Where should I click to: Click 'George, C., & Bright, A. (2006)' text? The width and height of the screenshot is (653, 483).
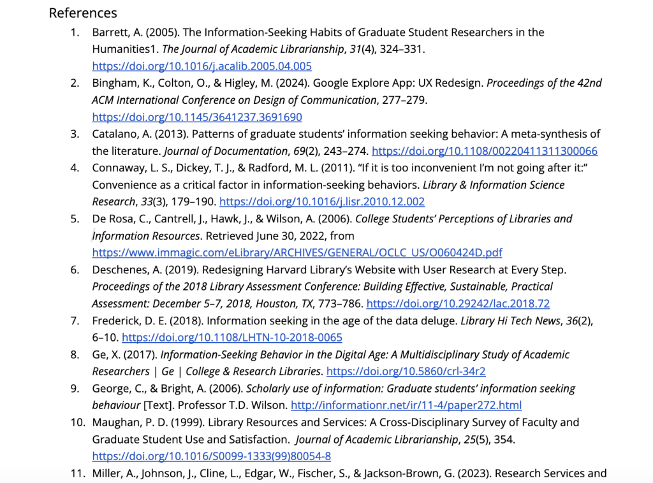click(x=168, y=389)
